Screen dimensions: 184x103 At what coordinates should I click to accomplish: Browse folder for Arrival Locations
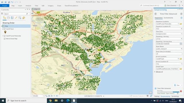tap(181, 59)
